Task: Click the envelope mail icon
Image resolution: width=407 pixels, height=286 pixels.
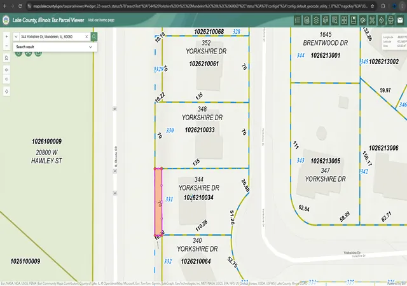Action: click(x=400, y=20)
